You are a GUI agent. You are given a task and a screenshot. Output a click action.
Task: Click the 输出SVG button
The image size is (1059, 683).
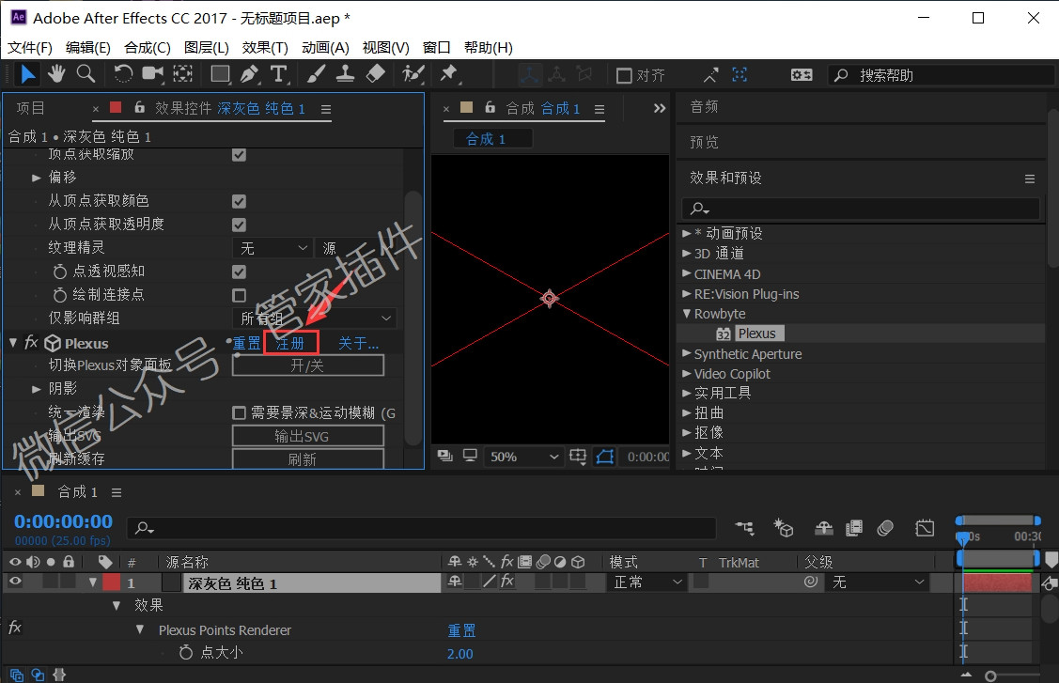click(308, 436)
